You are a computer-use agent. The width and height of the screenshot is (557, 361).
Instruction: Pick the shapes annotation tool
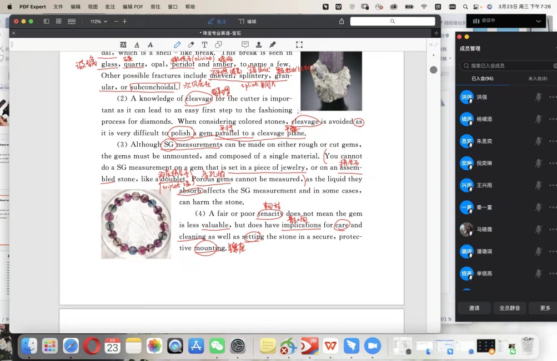218,45
